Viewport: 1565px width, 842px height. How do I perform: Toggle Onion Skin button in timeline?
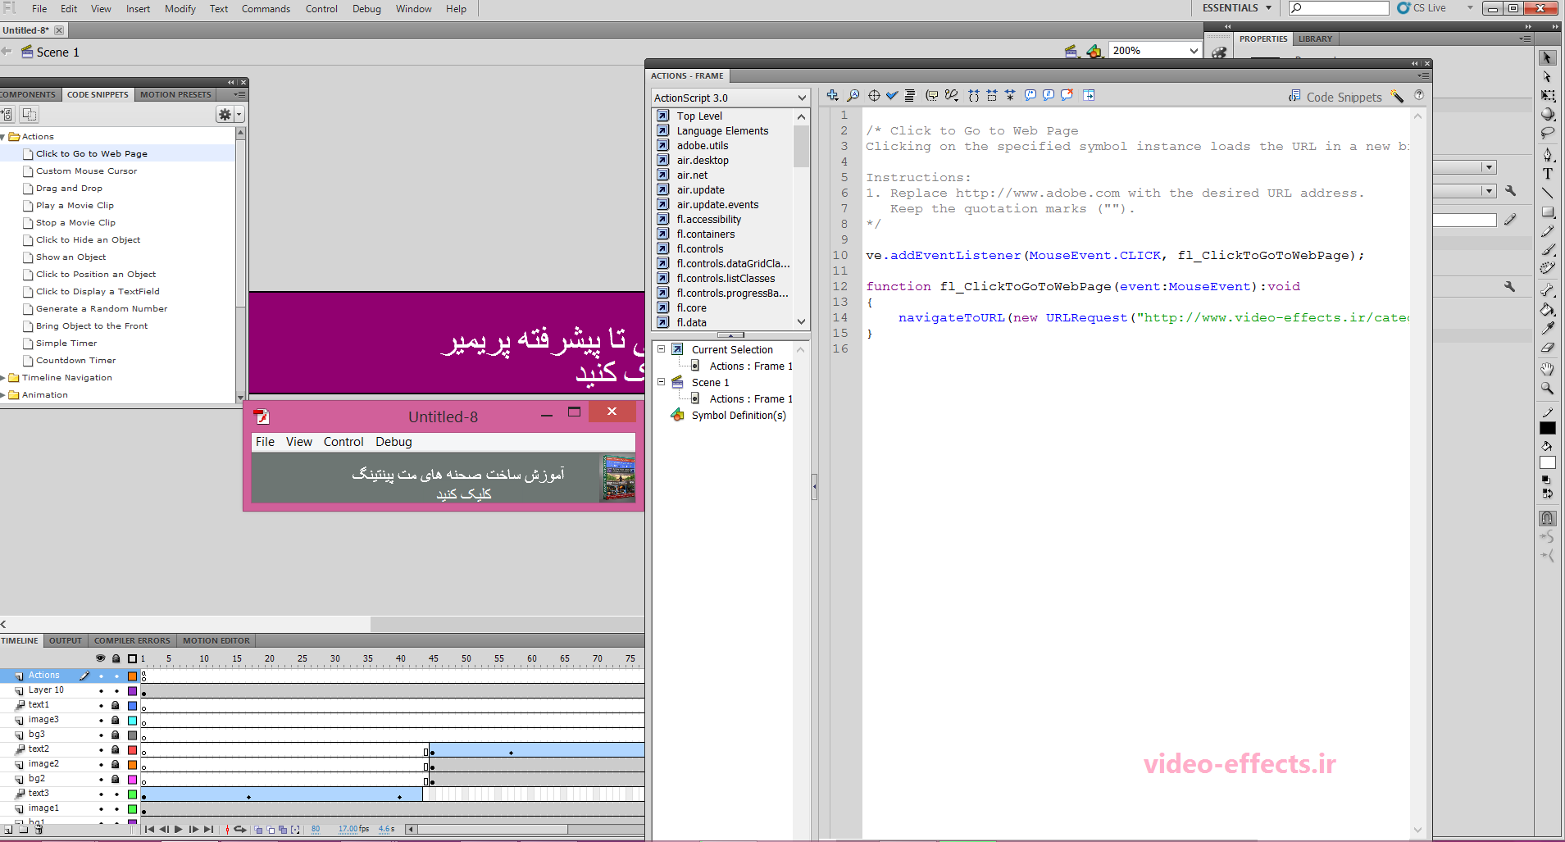point(258,830)
